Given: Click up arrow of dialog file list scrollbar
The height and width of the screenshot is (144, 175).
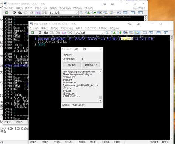Looking at the screenshot, I should [x=100, y=72].
